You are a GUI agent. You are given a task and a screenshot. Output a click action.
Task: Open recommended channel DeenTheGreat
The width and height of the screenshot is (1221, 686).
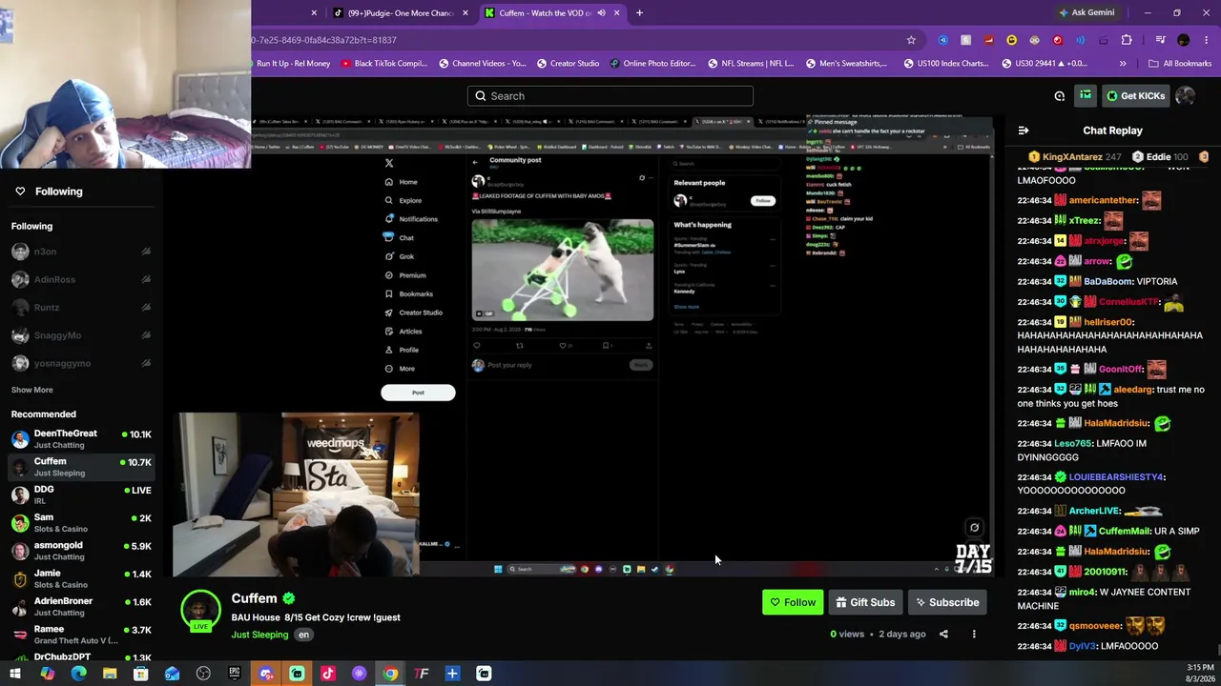click(81, 439)
